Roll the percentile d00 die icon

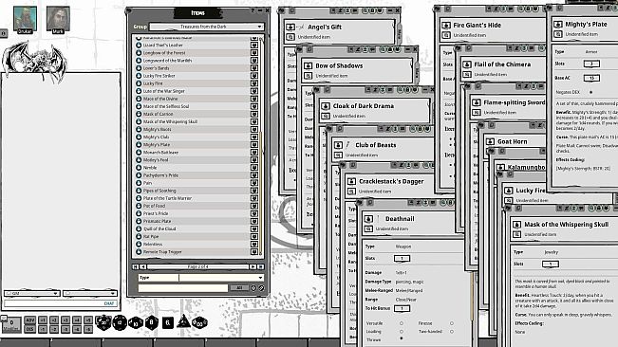(x=199, y=323)
